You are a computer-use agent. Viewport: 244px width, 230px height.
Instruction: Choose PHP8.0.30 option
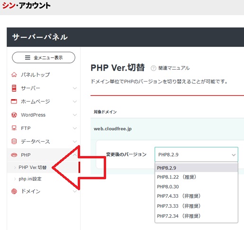196,187
